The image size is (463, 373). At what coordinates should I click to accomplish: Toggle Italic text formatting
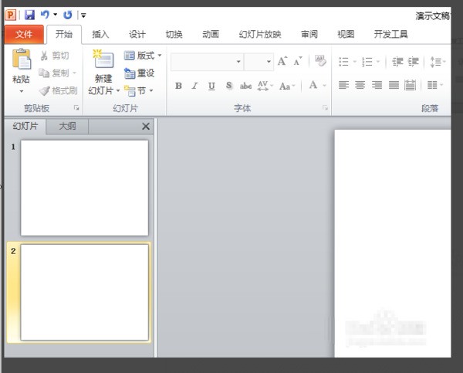tap(194, 86)
